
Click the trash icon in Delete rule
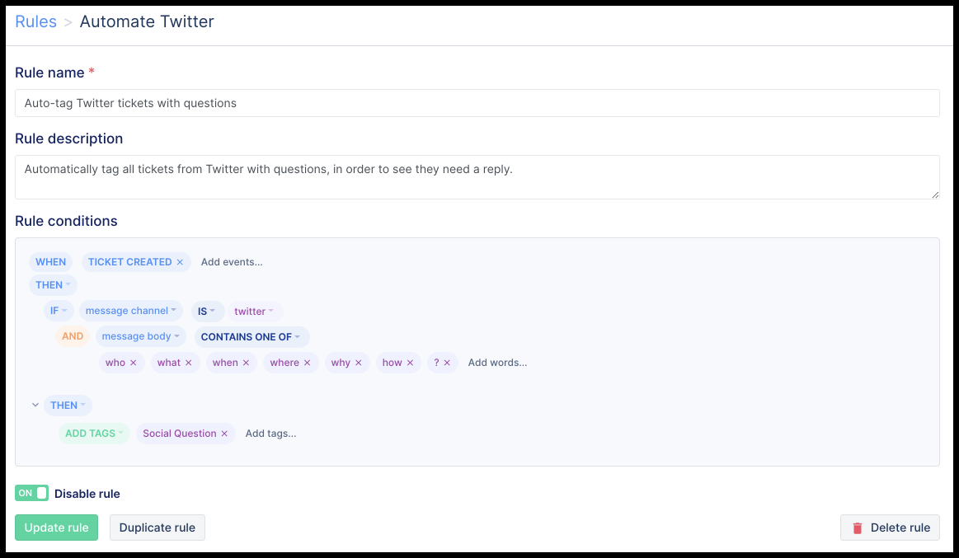pyautogui.click(x=858, y=528)
